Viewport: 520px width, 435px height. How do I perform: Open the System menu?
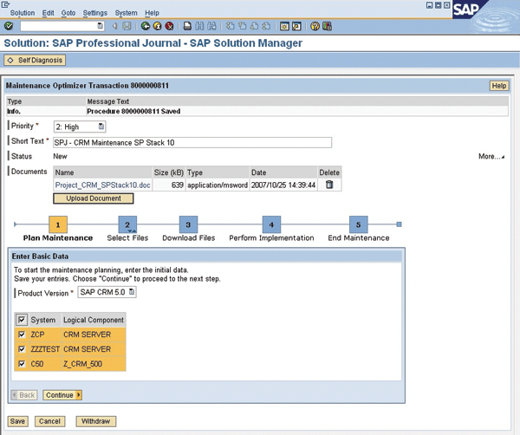point(126,13)
